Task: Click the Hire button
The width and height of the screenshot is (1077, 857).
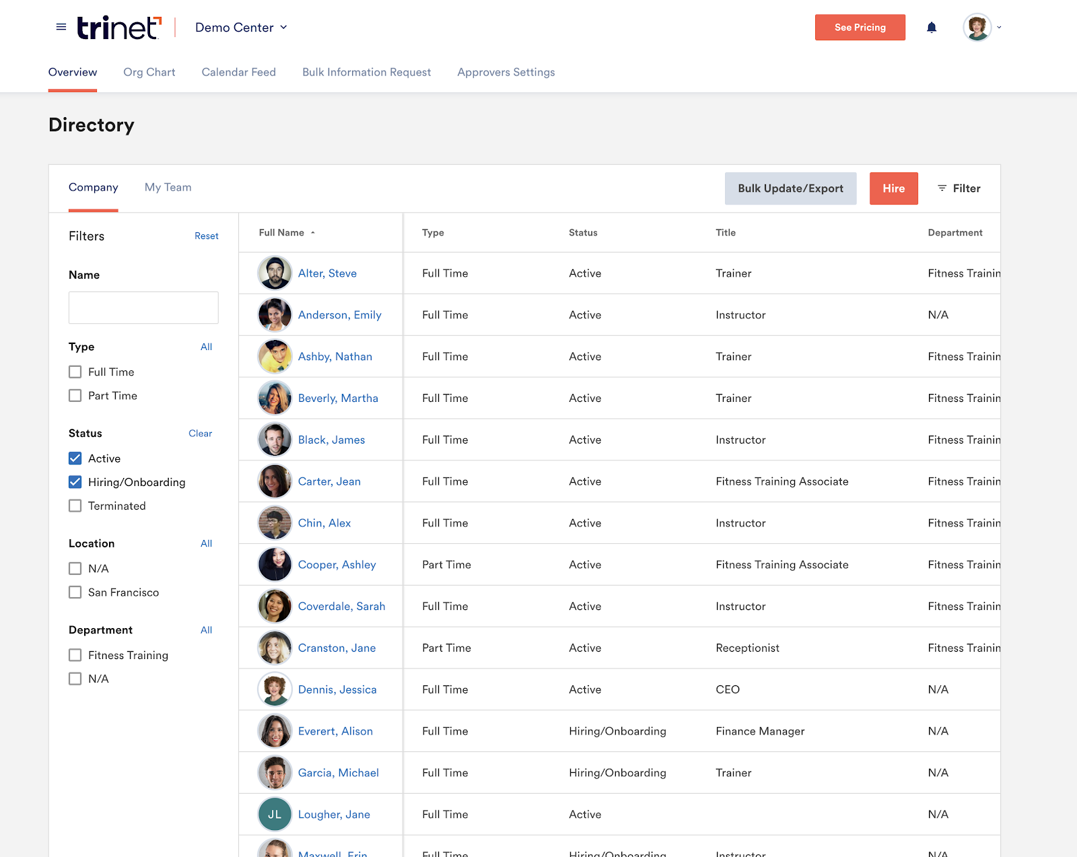Action: pos(894,188)
